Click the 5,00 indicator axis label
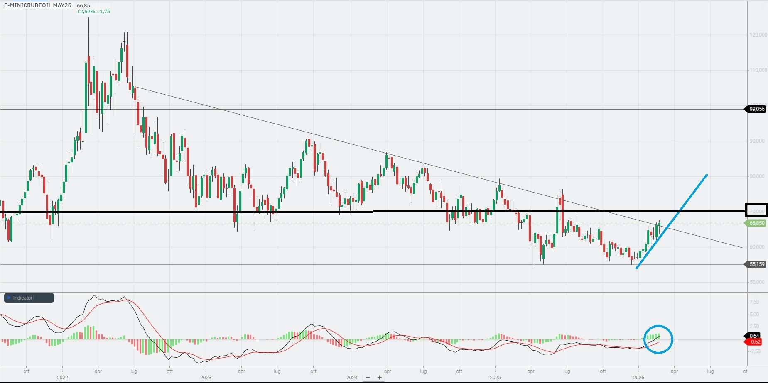This screenshot has width=768, height=383. click(755, 315)
